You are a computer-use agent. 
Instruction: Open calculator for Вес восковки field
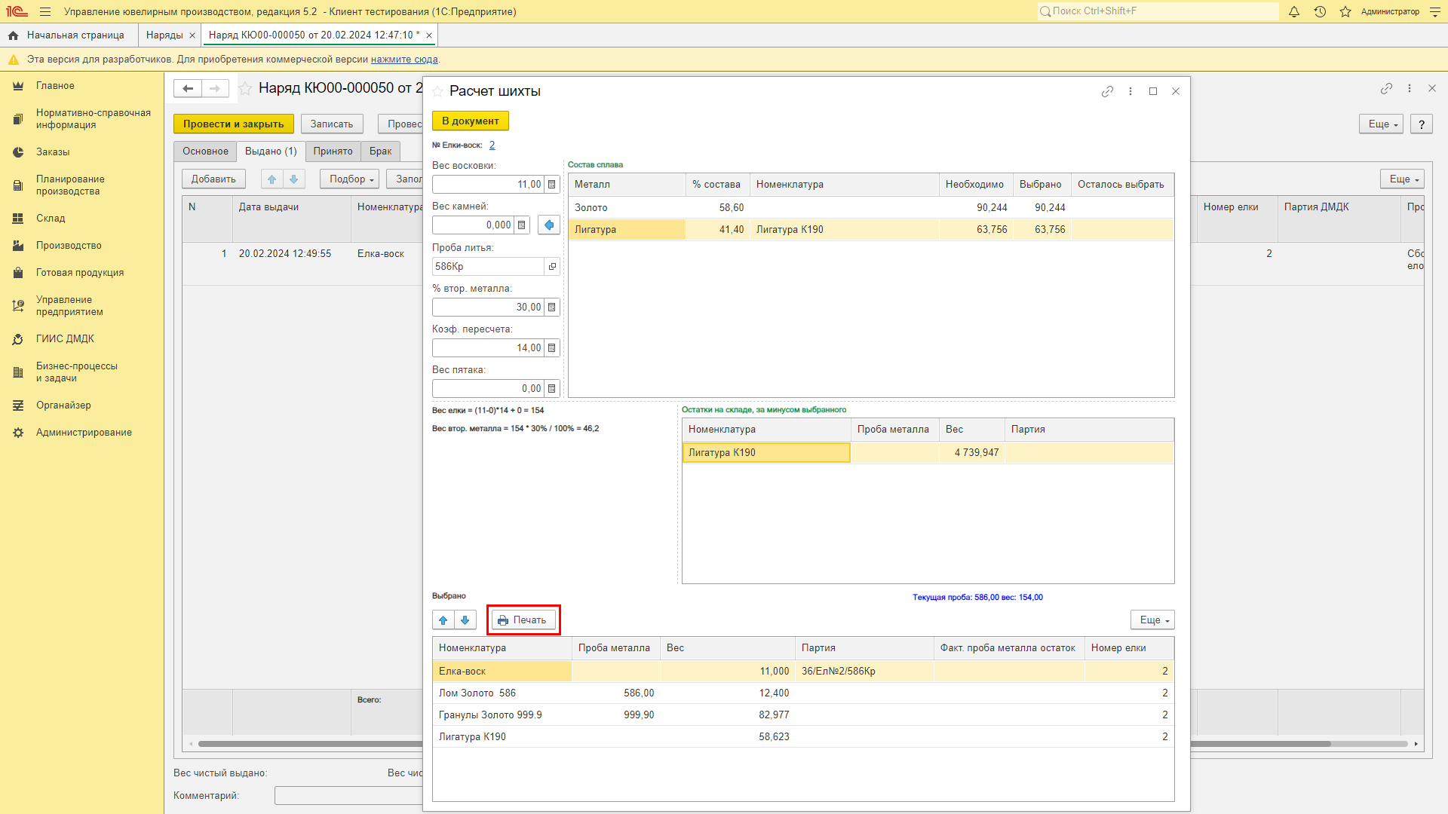tap(552, 184)
